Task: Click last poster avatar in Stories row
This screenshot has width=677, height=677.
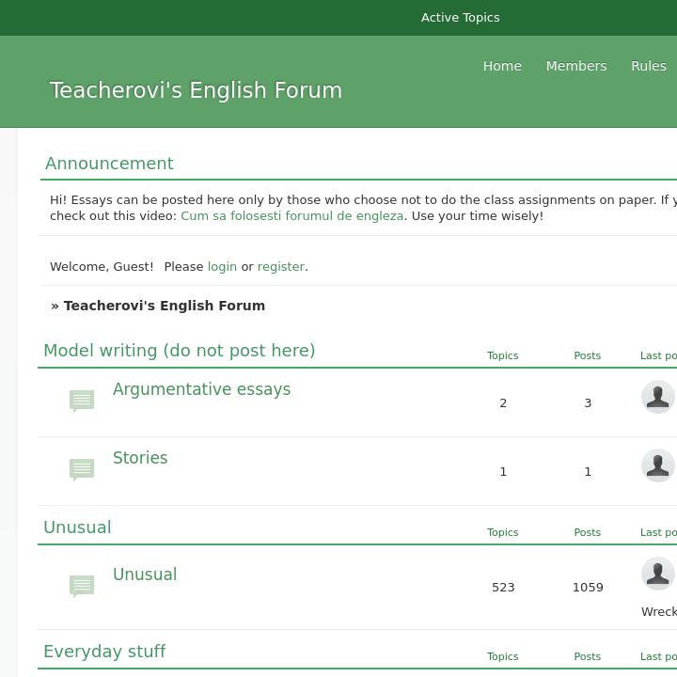Action: [657, 465]
